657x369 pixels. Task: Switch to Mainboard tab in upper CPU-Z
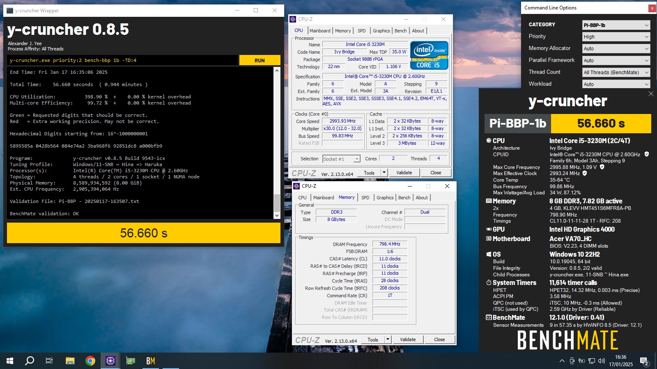(320, 31)
